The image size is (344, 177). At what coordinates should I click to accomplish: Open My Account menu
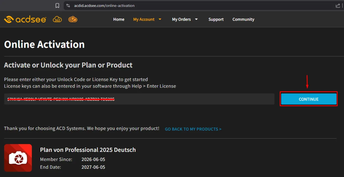[x=144, y=19]
